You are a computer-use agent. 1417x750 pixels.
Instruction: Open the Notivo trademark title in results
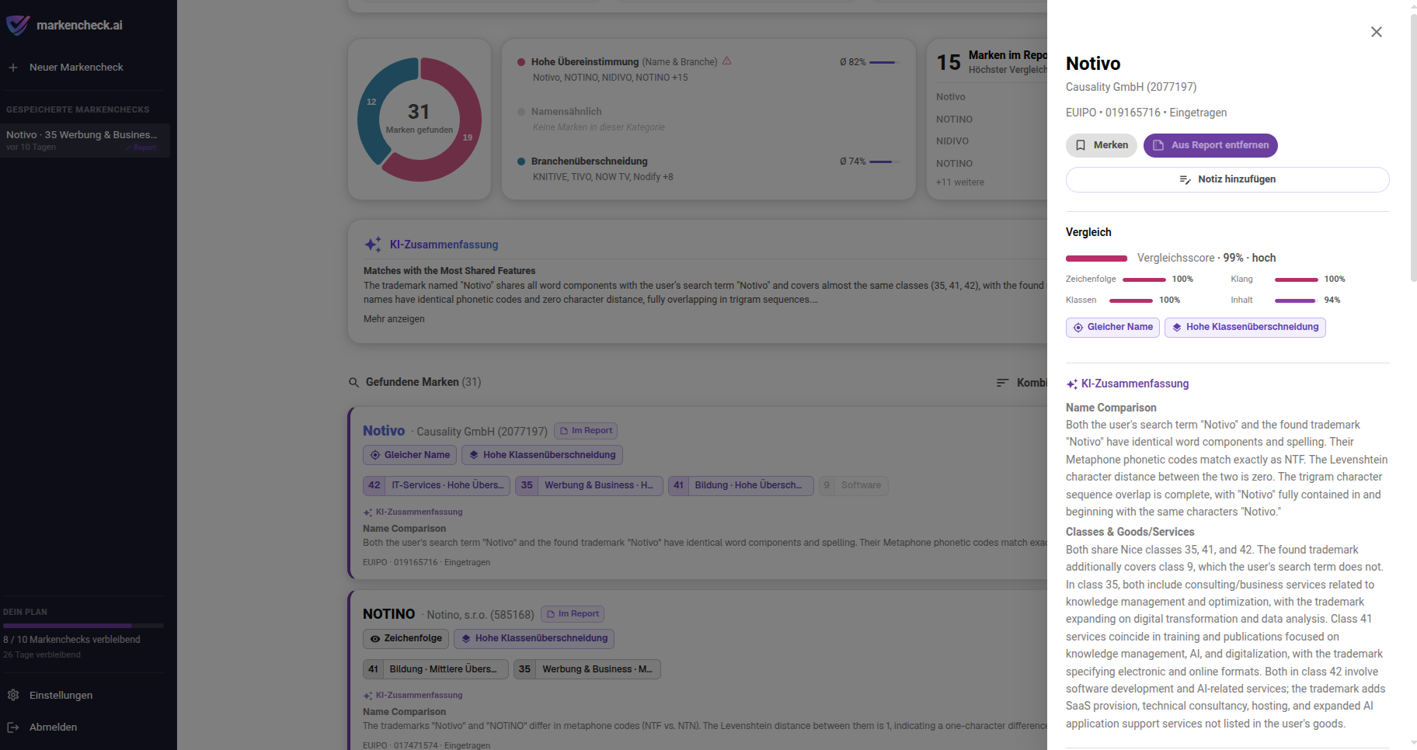(x=384, y=431)
